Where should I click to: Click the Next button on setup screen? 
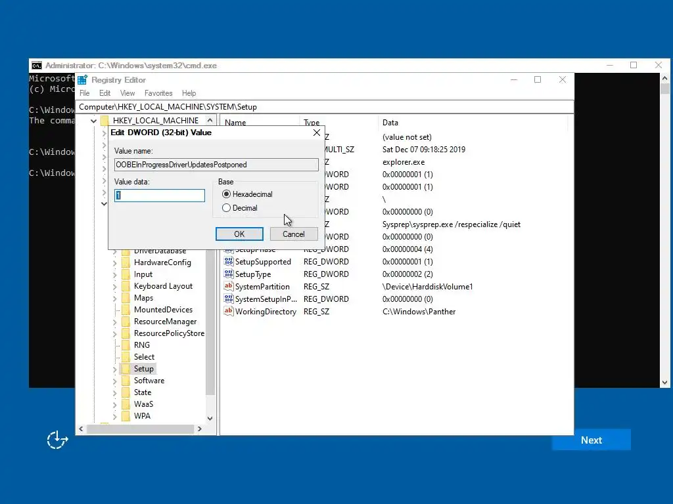point(591,440)
